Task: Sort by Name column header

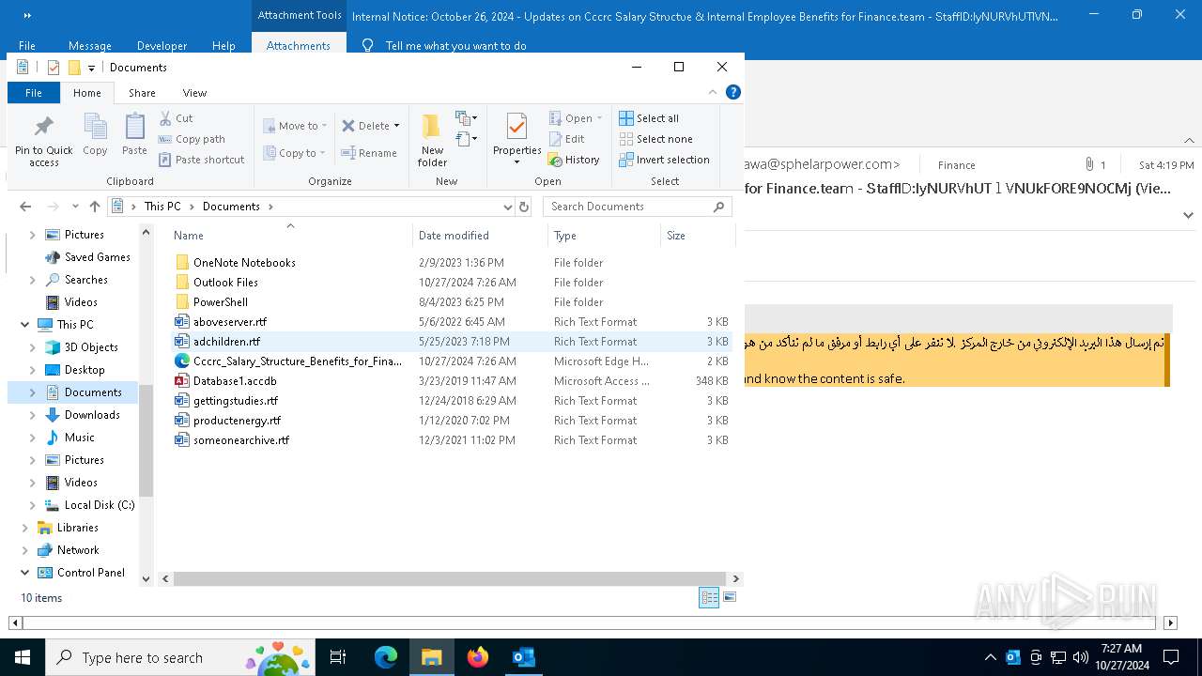Action: 289,236
